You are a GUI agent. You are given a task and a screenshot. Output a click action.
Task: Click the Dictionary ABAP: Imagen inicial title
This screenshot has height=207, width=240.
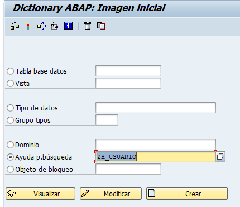[89, 8]
